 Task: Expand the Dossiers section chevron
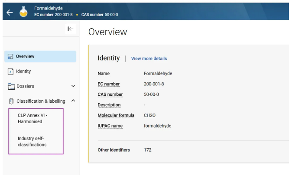[73, 86]
